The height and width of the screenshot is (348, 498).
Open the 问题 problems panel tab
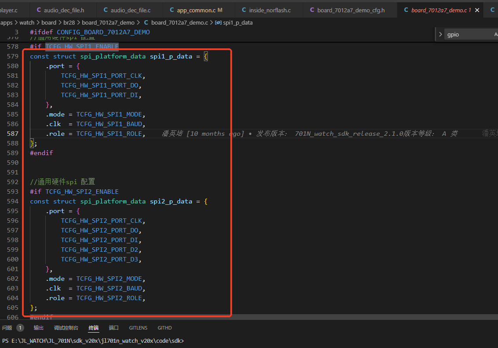click(x=7, y=328)
